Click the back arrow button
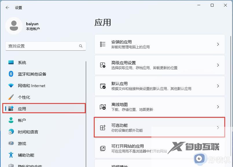 (x=7, y=8)
